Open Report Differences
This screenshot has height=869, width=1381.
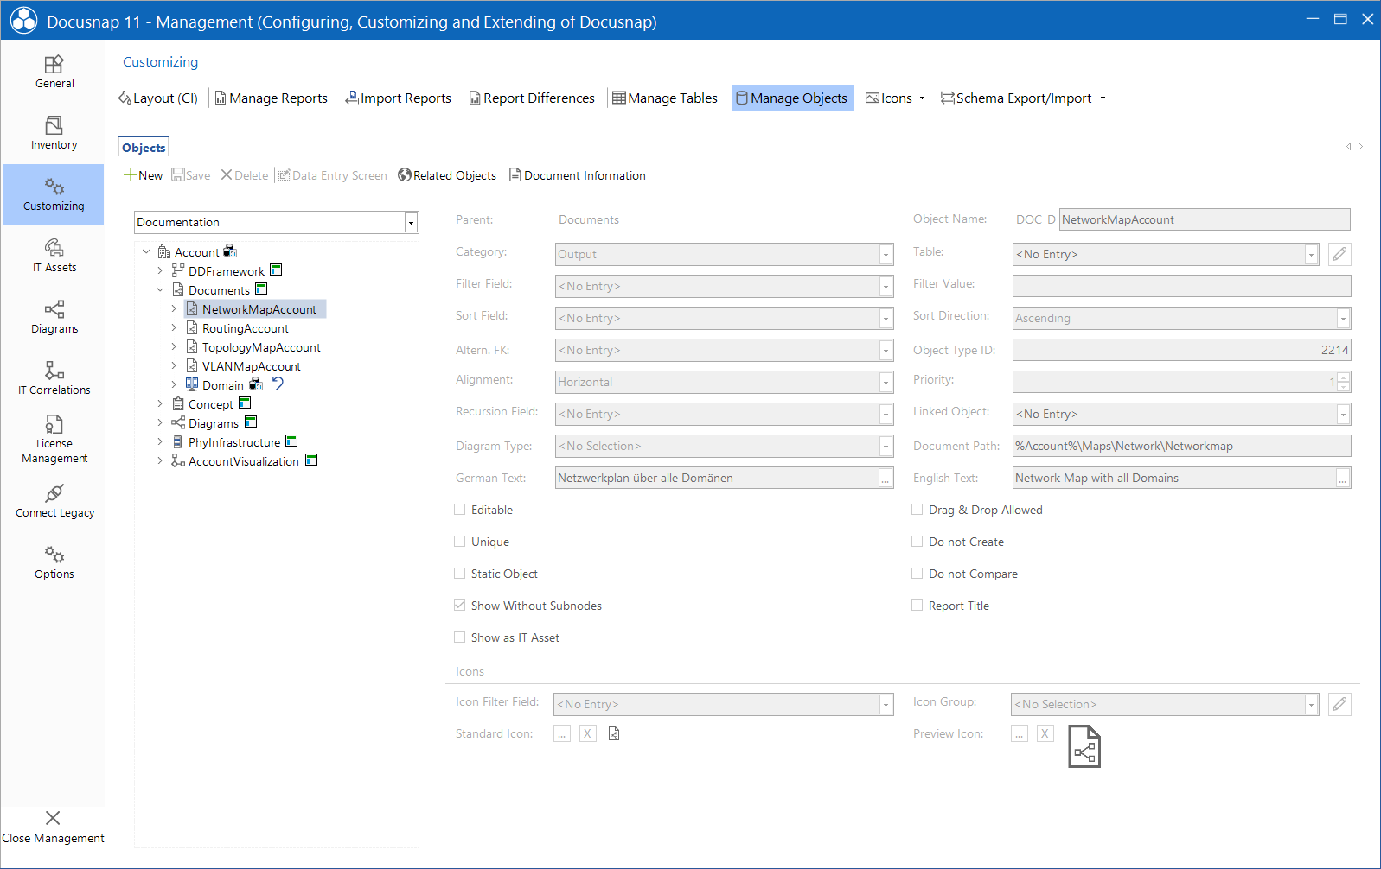tap(532, 98)
